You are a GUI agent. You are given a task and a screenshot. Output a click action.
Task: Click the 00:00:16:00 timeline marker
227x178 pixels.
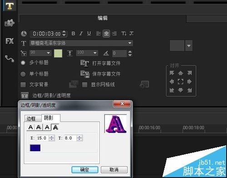[149, 128]
